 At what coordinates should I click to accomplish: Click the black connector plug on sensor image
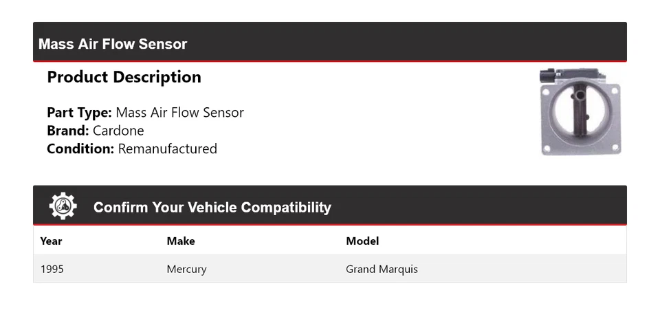coord(549,76)
